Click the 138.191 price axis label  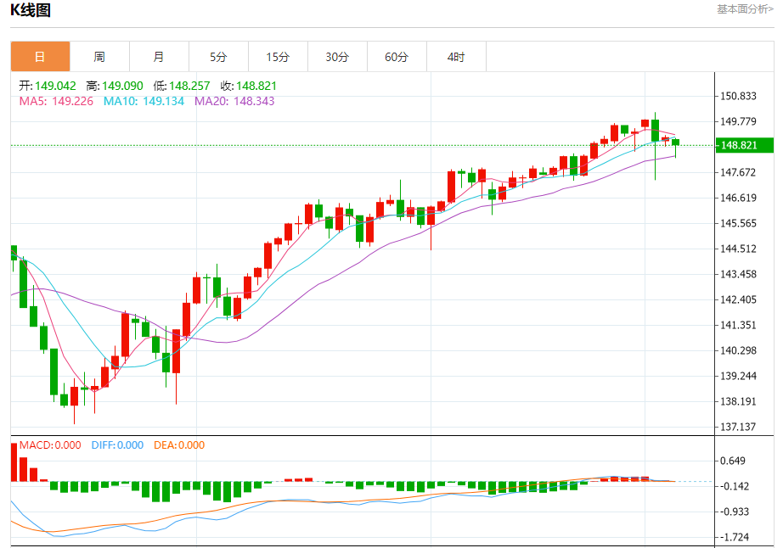tap(738, 401)
